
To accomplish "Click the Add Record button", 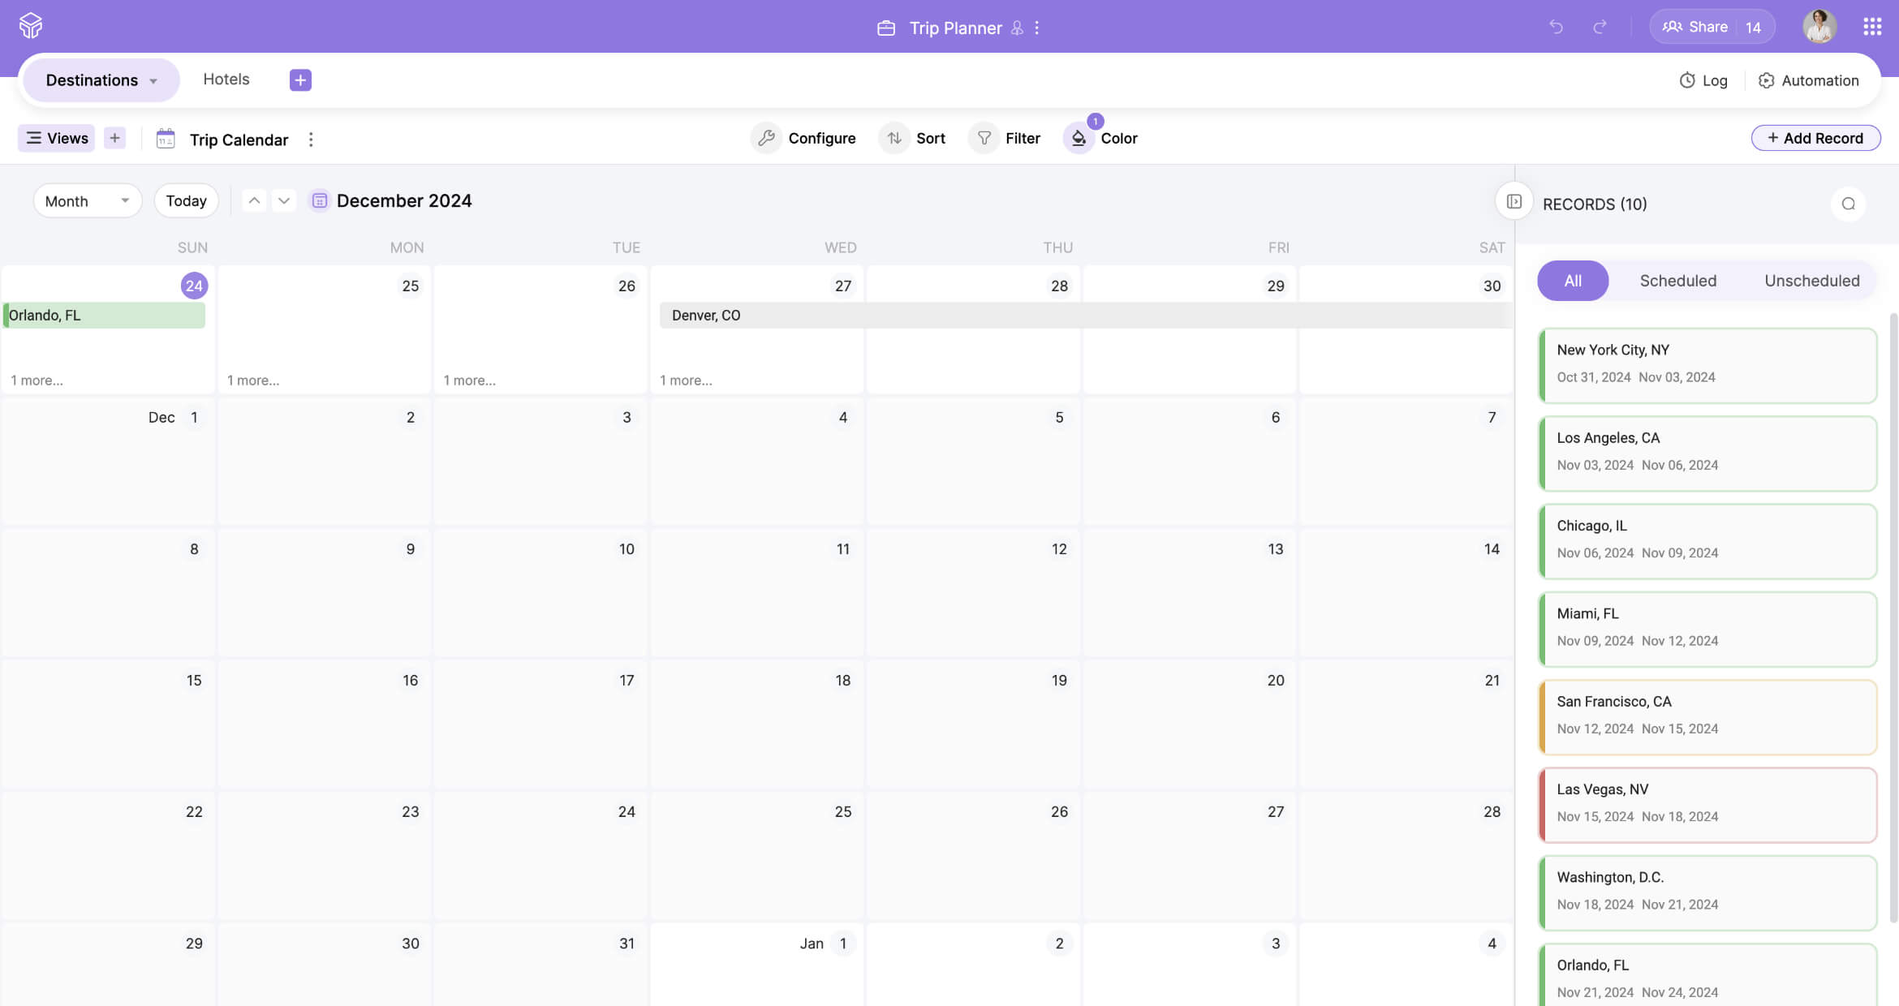I will click(x=1815, y=138).
